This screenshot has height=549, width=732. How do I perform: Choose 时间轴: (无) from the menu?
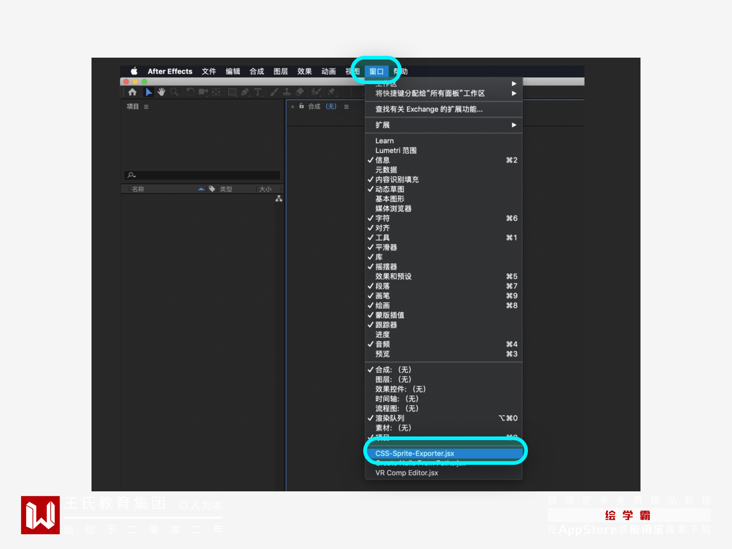pos(444,399)
